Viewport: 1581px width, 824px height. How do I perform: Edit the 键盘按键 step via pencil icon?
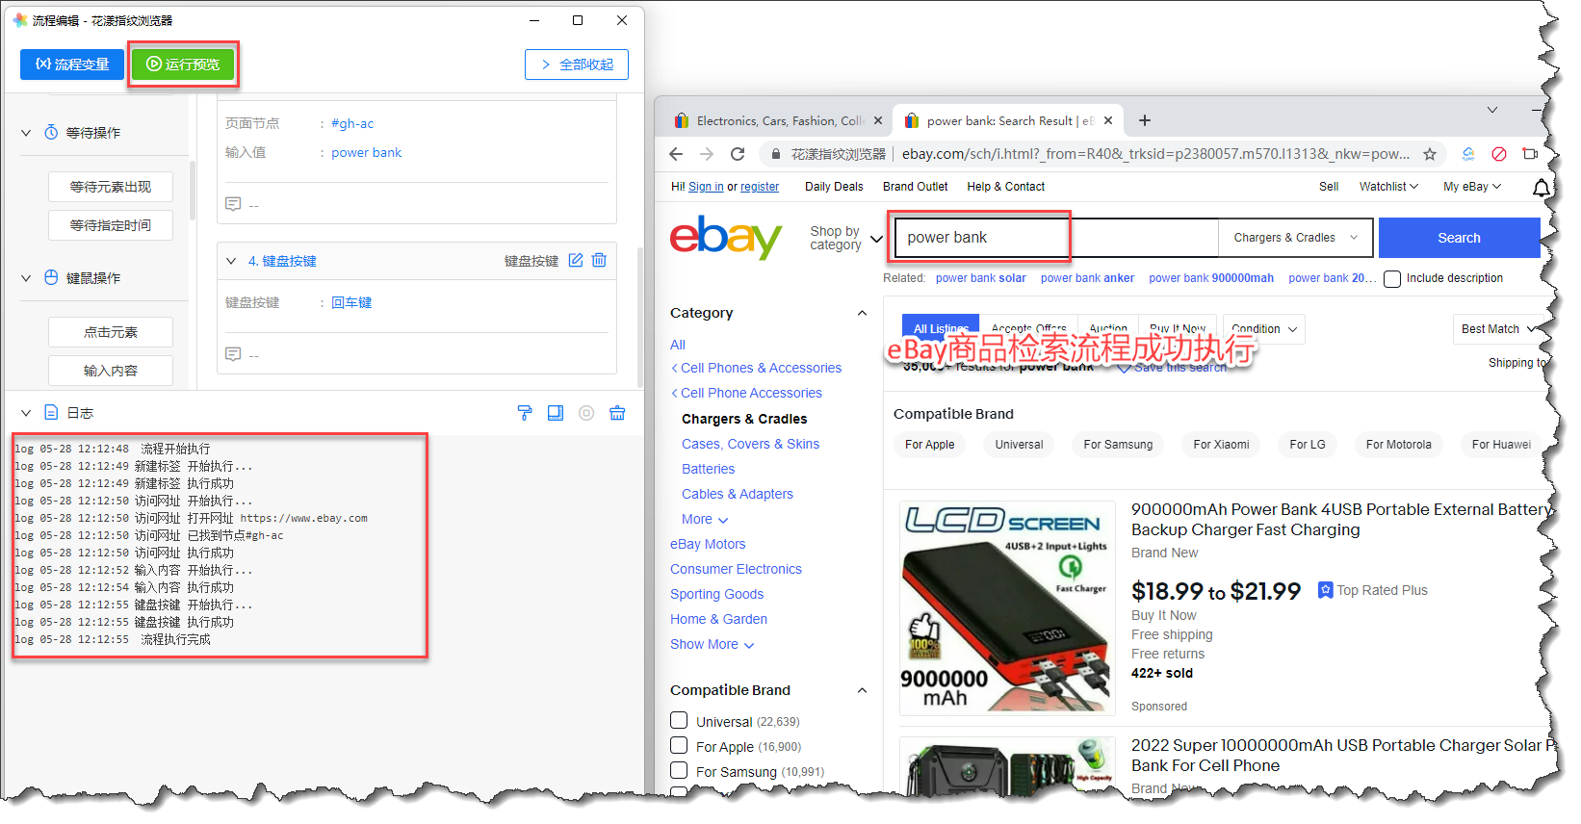coord(576,260)
